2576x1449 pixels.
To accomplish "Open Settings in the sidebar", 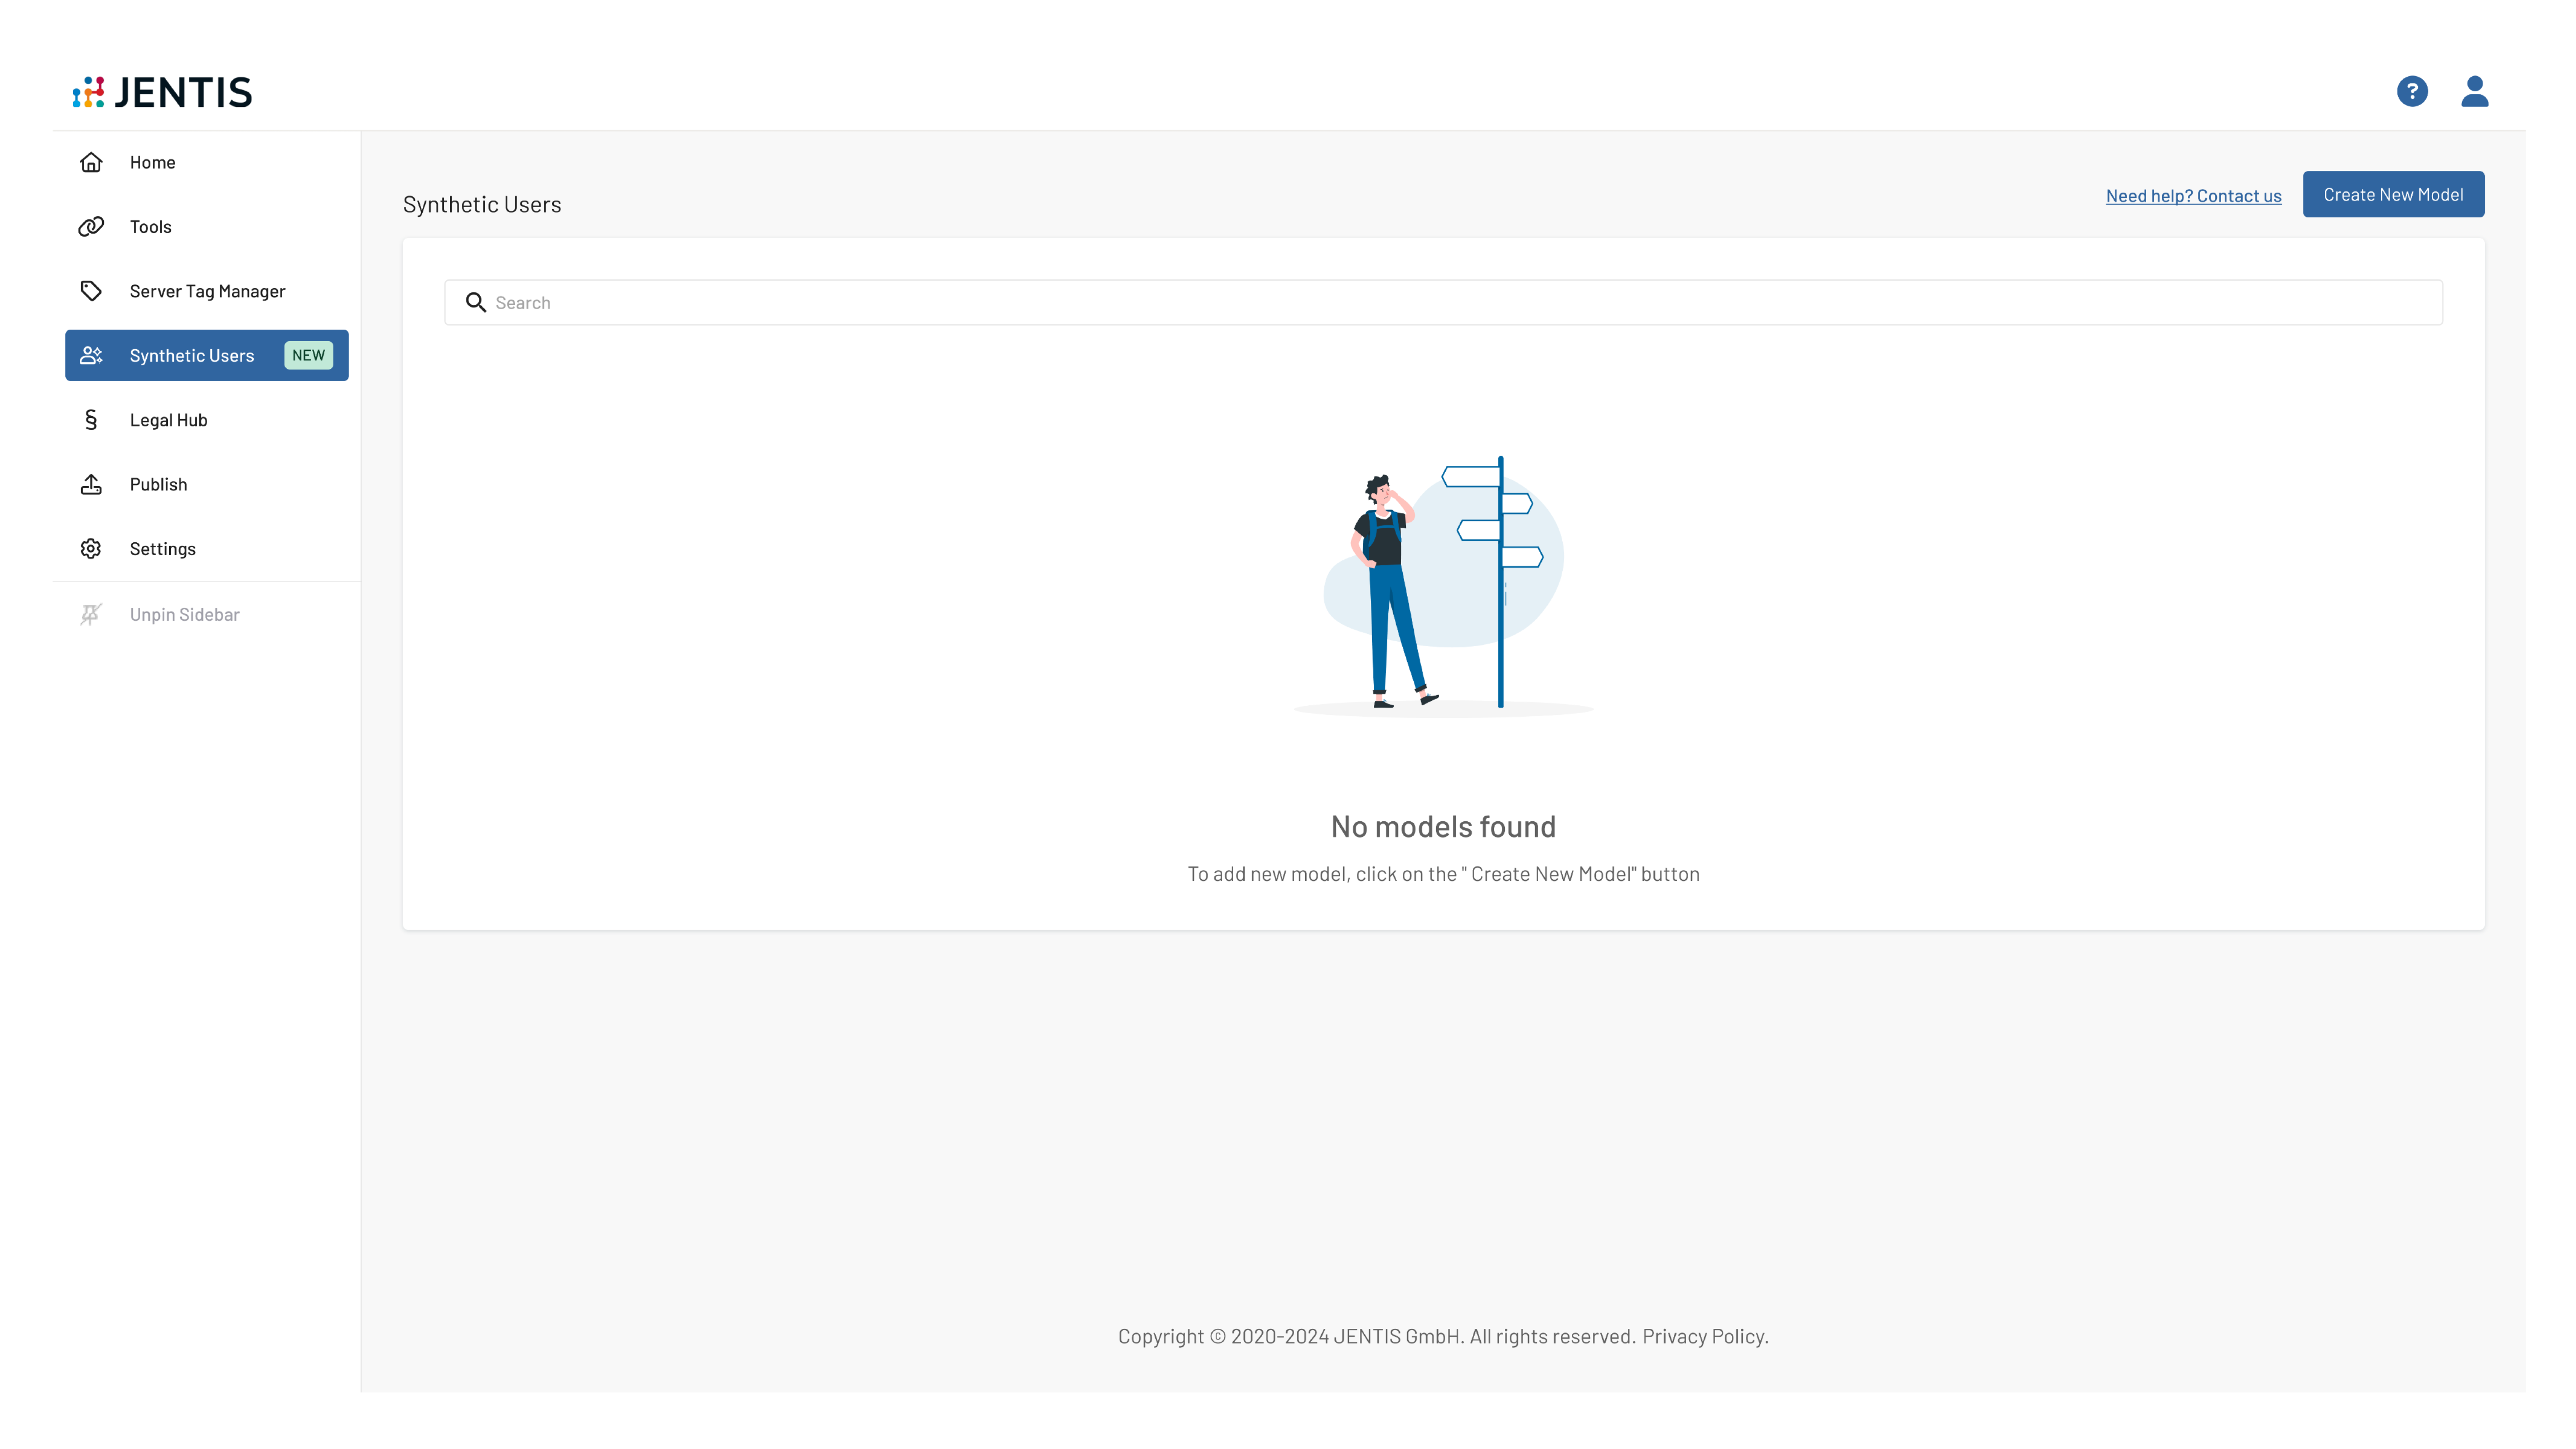I will tap(207, 549).
